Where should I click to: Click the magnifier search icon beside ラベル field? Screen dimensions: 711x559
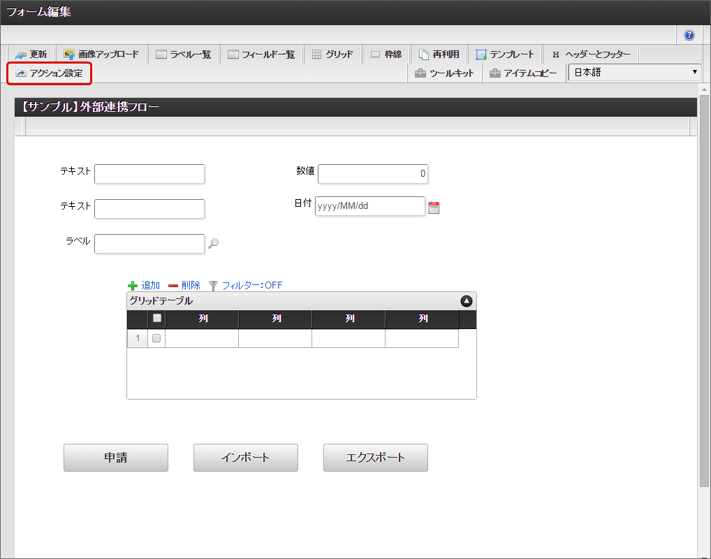point(214,244)
